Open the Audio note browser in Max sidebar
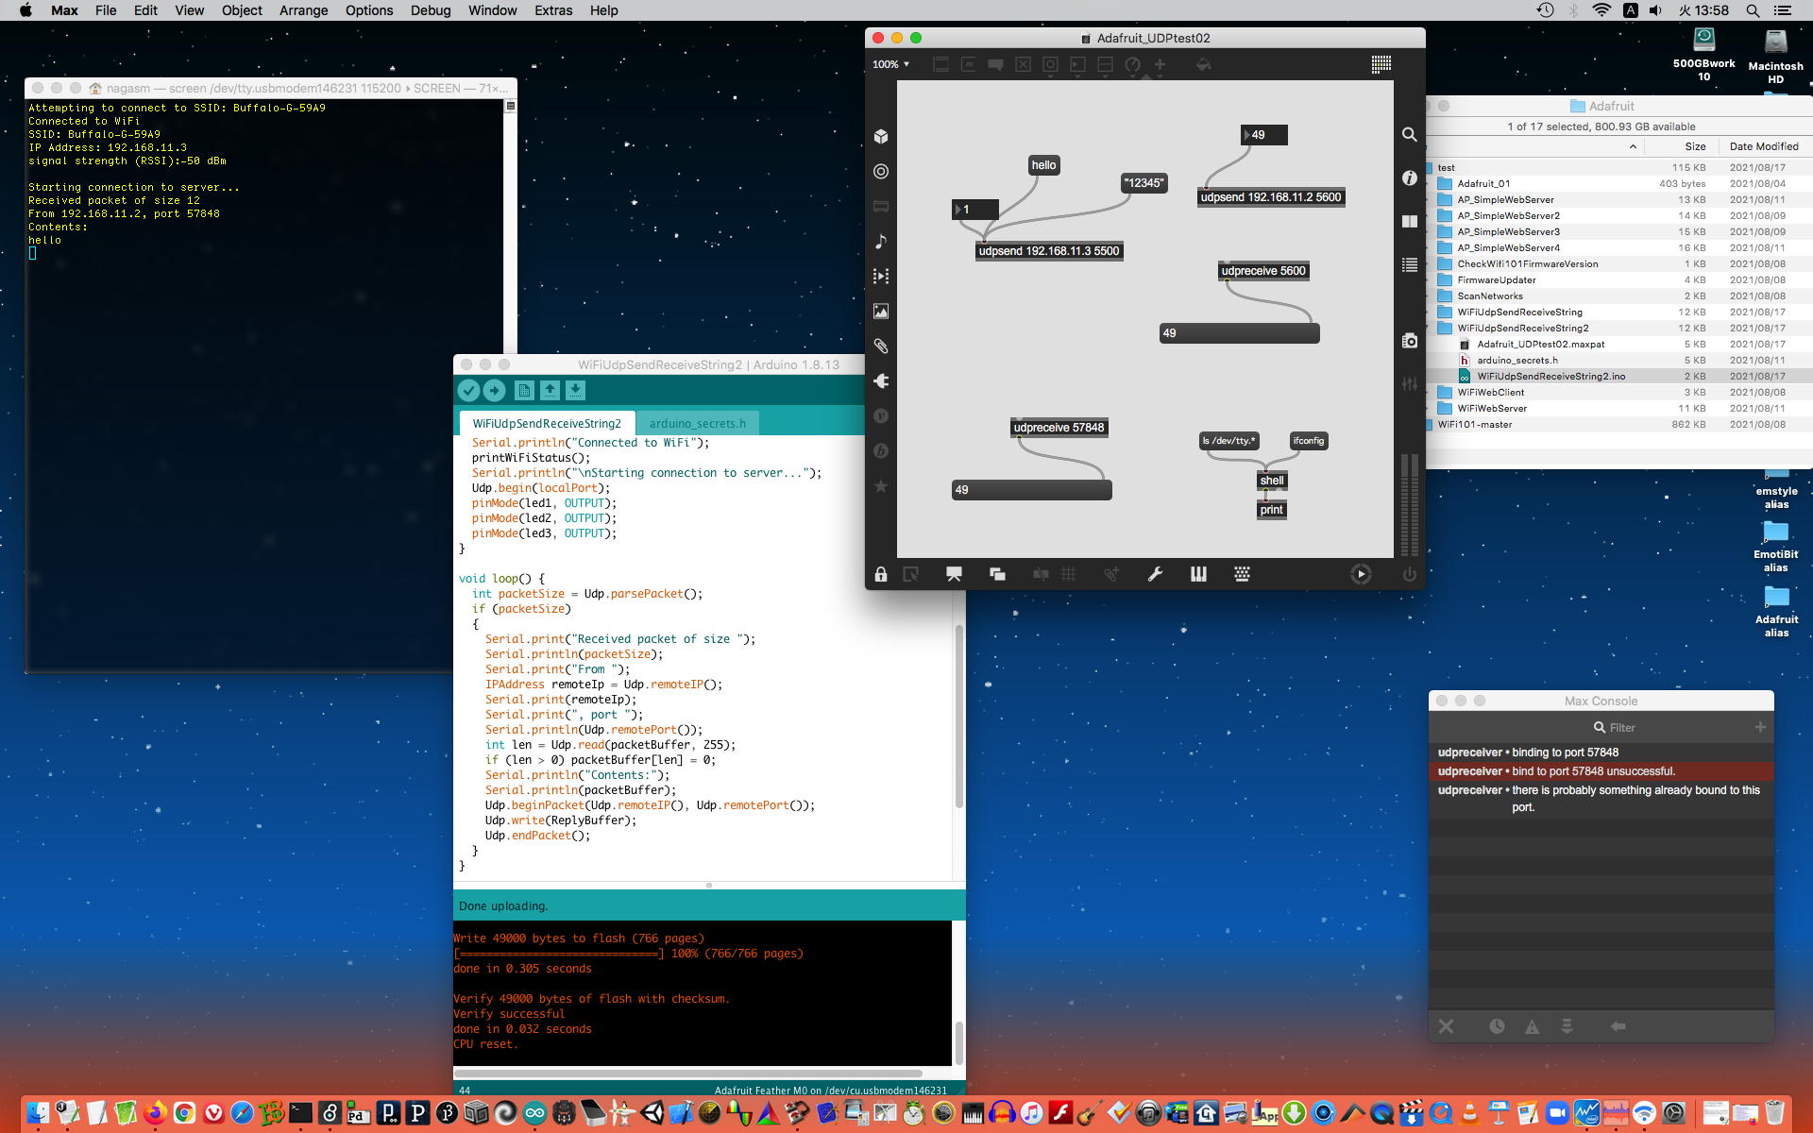The image size is (1813, 1133). [x=880, y=242]
